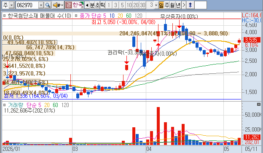This screenshot has height=153, width=263.
Task: Click volume profile 3,641,552(0.8%) label
Action: pos(24,66)
